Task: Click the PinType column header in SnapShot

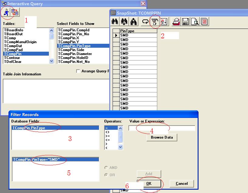Action: tap(138, 31)
